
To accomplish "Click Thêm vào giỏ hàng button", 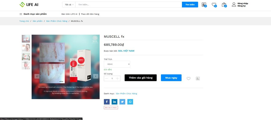I will [140, 78].
